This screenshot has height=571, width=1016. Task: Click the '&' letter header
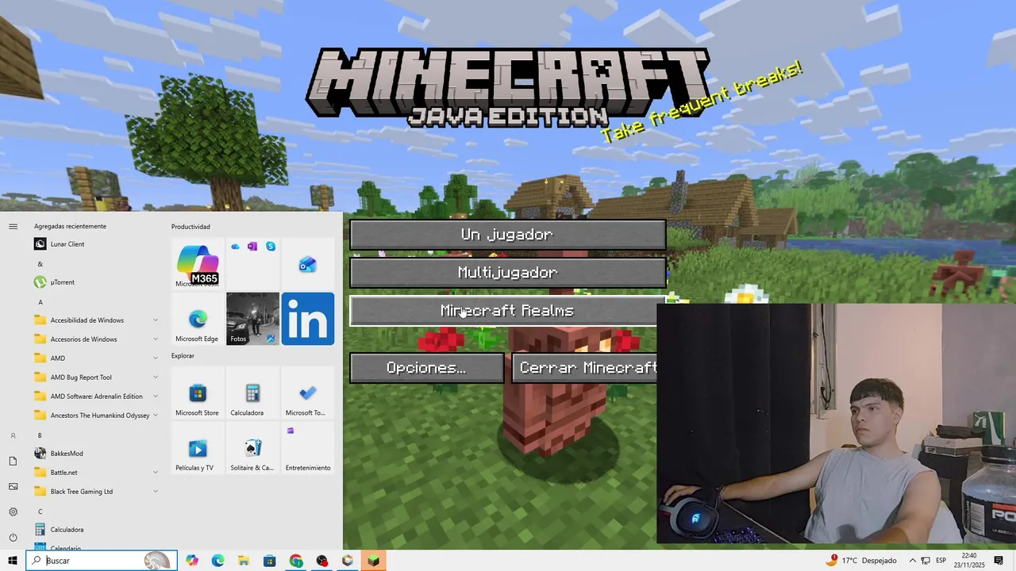coord(40,264)
